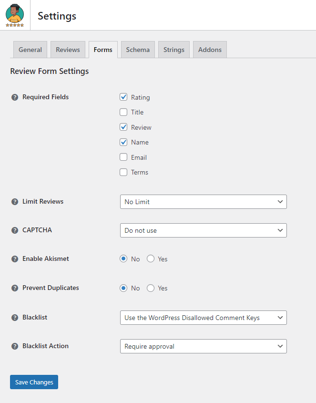Open help icon for Enable Akismet
Viewport: 316px width, 403px height.
[x=15, y=259]
